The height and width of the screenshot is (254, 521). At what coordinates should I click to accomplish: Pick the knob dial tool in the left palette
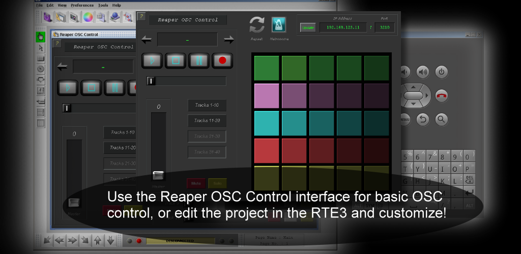click(41, 69)
